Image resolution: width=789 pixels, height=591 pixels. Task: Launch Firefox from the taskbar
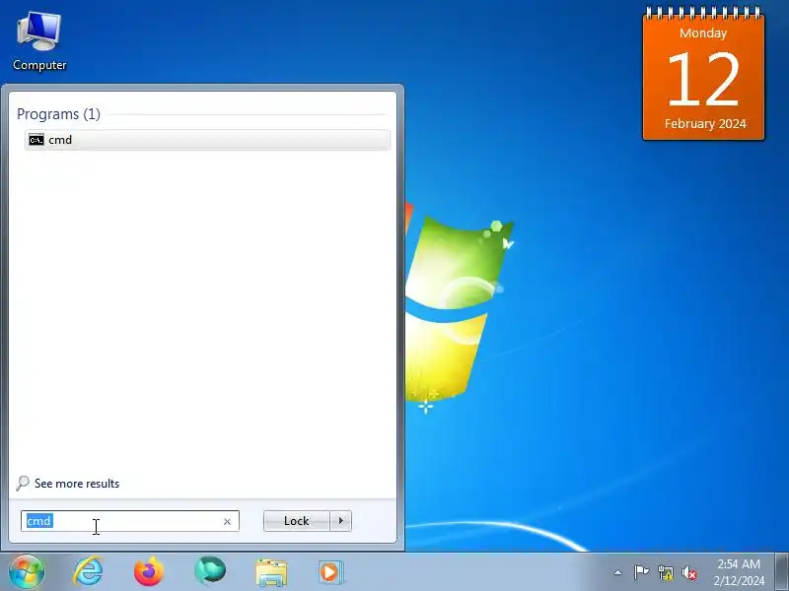click(149, 572)
